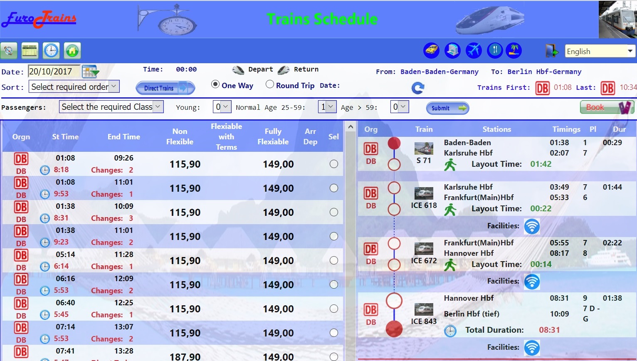Click the clock icon beside duration 6:14

(45, 267)
